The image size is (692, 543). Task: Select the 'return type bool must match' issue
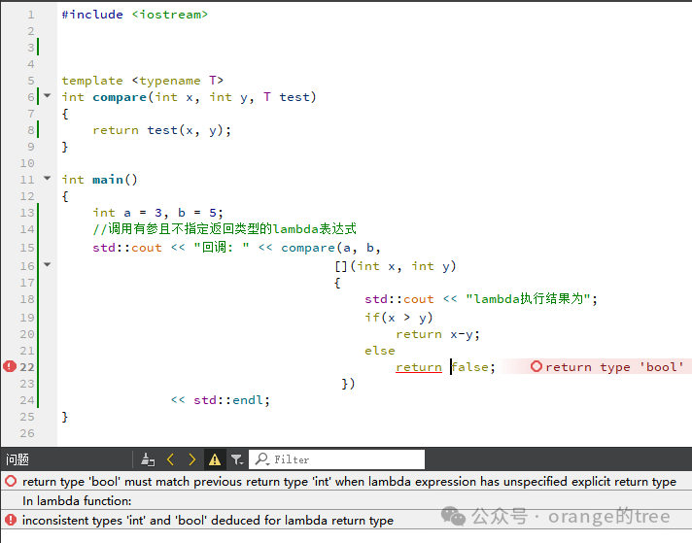[346, 481]
